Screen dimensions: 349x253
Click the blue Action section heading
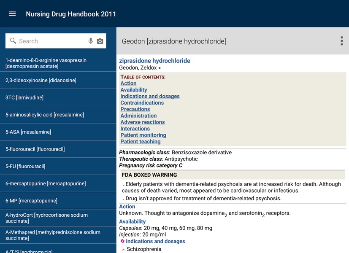(x=127, y=207)
